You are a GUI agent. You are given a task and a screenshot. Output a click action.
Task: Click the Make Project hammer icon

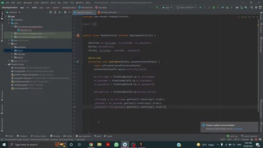click(x=157, y=7)
